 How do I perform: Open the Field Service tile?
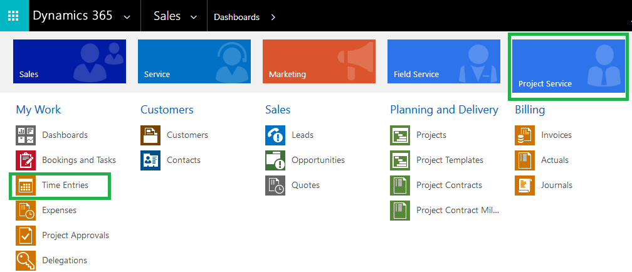(444, 61)
